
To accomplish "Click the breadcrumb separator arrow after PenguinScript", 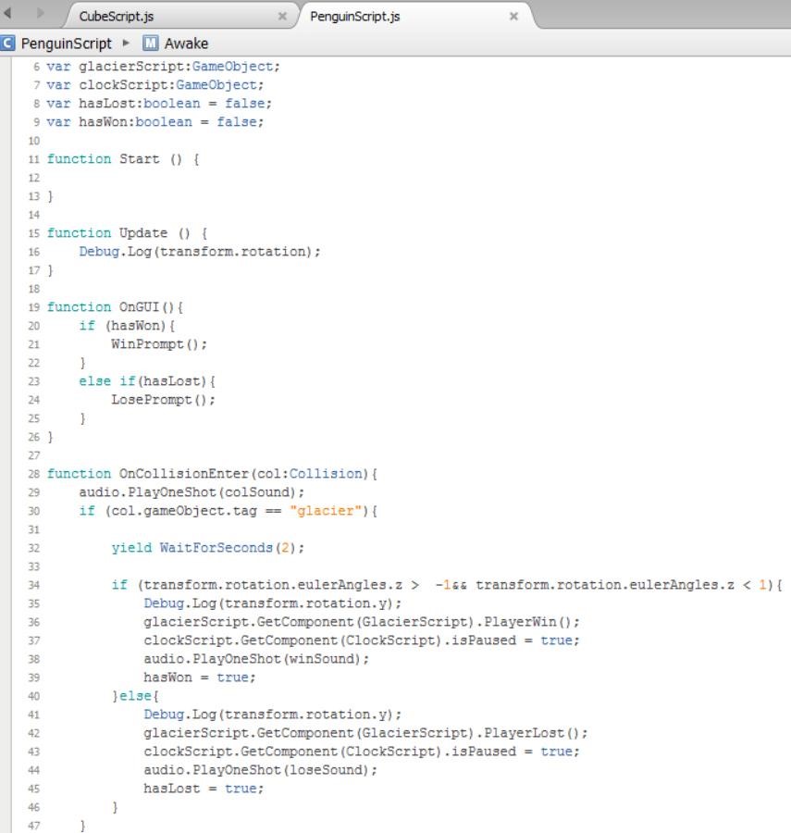I will 128,44.
